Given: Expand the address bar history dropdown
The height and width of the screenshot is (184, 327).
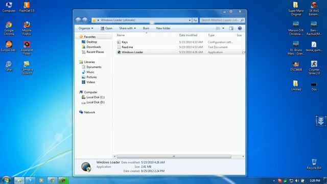Looking at the screenshot, I should 190,20.
